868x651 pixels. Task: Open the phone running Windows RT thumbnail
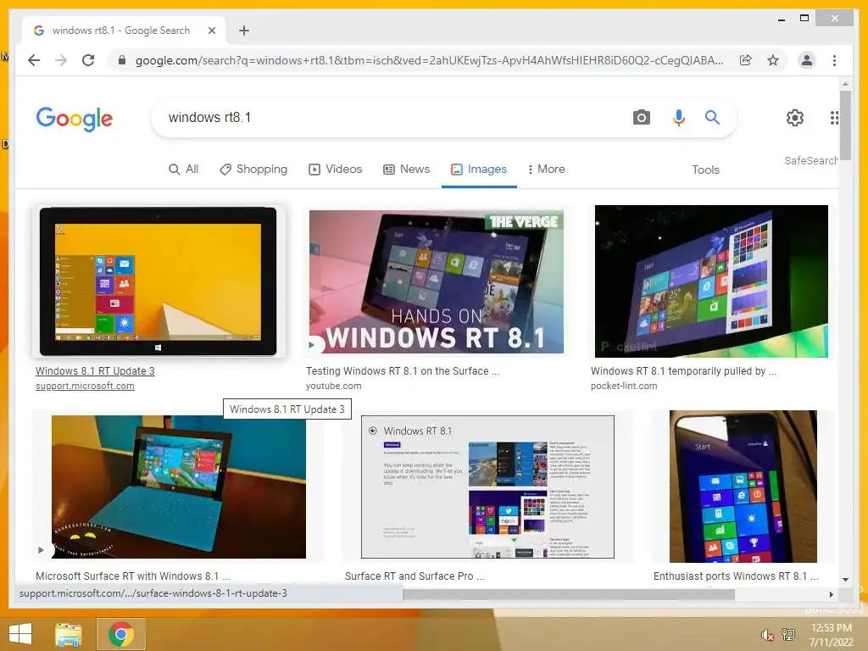click(743, 487)
